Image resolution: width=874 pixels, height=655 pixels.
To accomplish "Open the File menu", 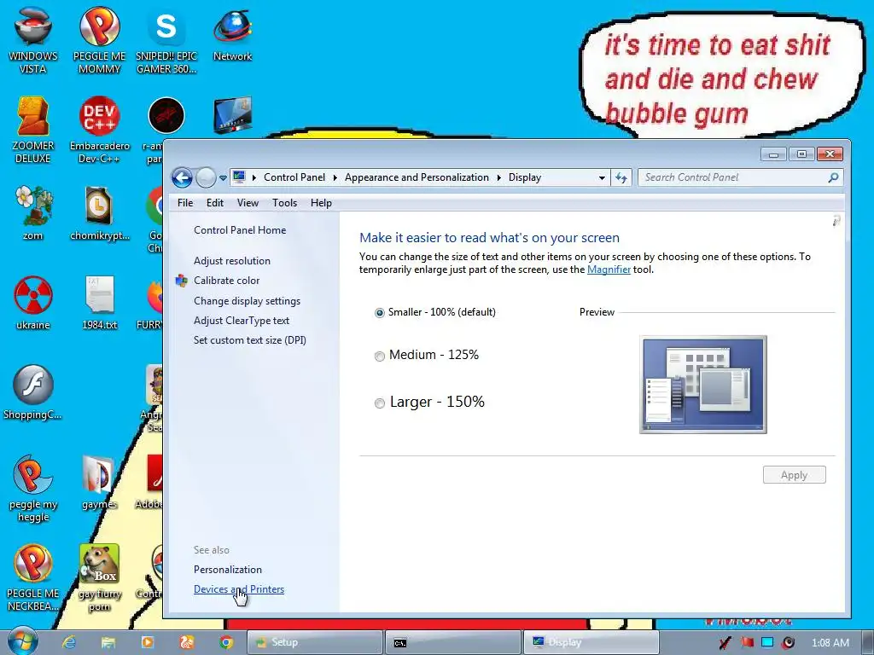I will [185, 203].
